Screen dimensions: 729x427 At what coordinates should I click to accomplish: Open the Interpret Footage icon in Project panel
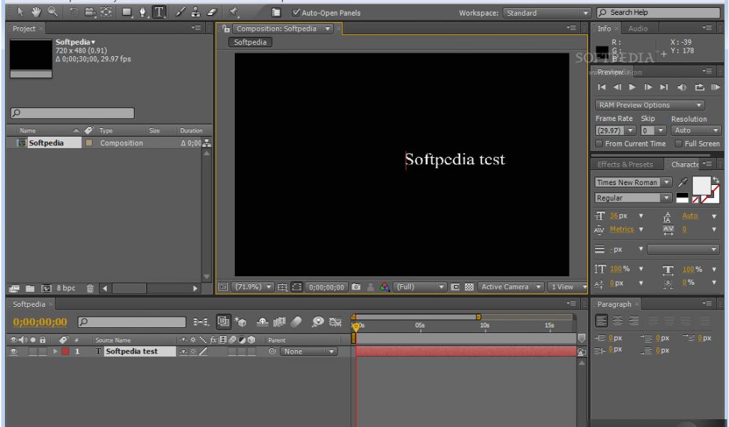(14, 288)
